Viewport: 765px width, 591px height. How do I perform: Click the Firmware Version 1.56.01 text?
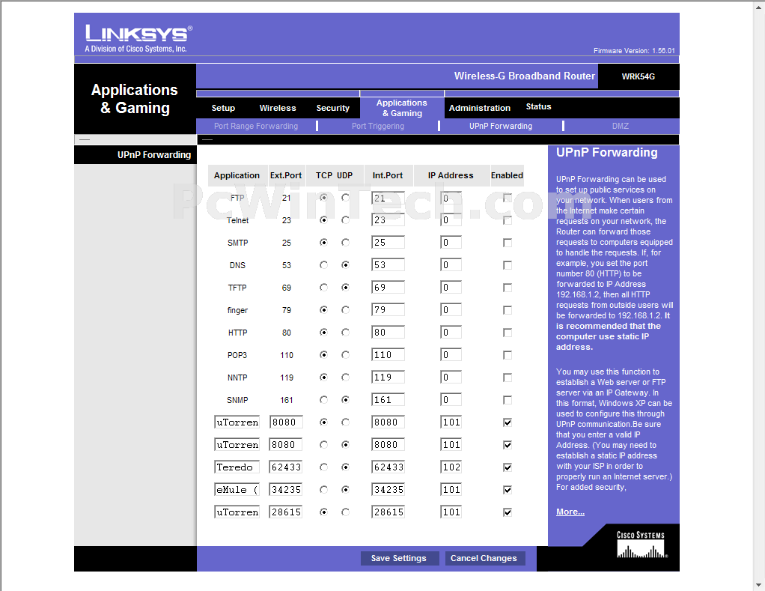(634, 51)
